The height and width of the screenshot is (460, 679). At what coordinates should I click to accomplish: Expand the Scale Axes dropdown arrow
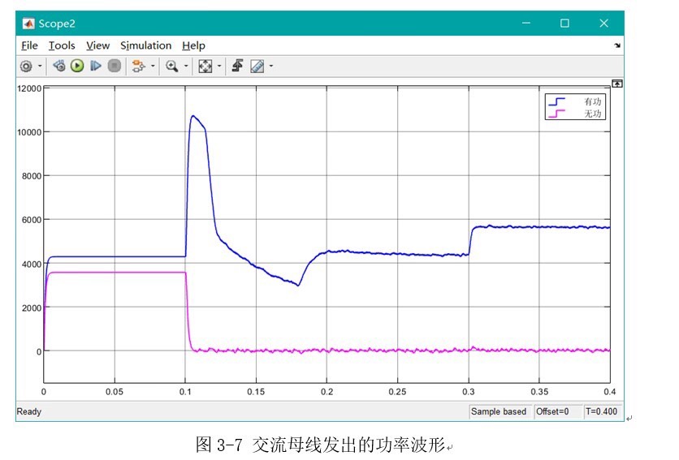pyautogui.click(x=219, y=67)
